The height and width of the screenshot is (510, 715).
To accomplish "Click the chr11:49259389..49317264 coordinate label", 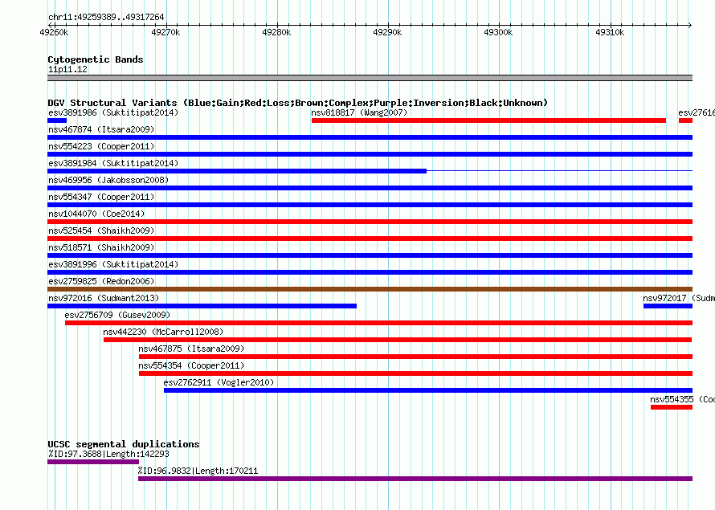I will pos(106,17).
